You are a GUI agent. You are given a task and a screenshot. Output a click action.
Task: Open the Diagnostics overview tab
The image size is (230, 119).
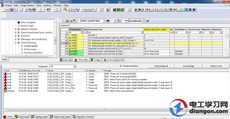(83, 117)
